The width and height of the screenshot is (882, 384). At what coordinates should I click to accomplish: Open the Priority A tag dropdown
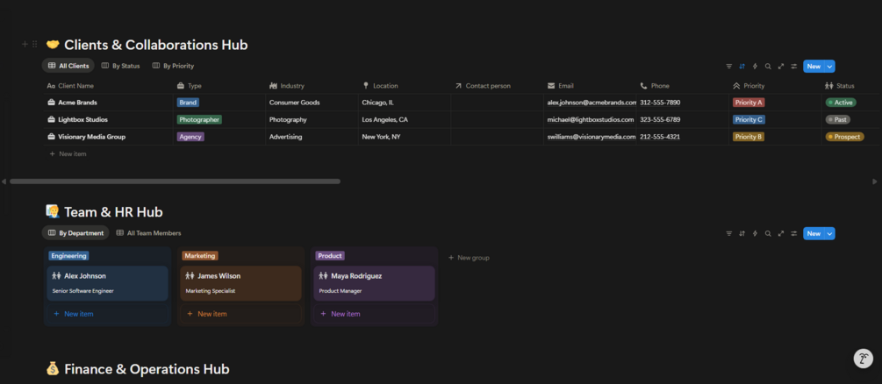(749, 103)
